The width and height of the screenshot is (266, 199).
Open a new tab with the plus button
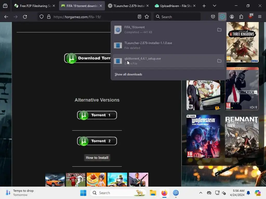(204, 6)
